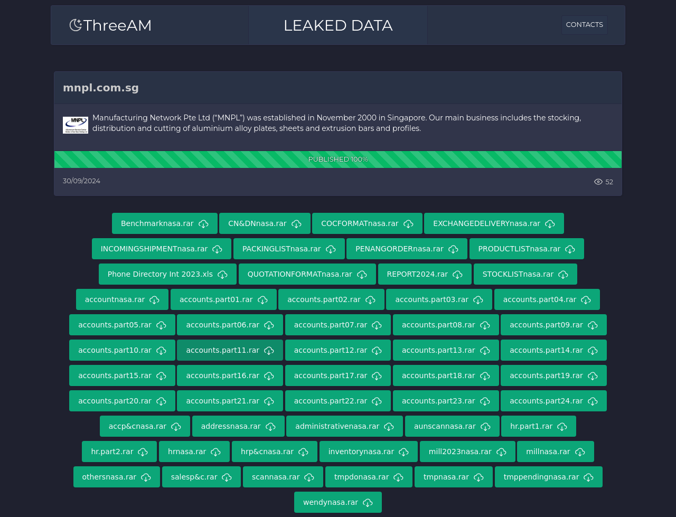Click the accounts.part21.rar button
676x517 pixels.
coord(230,401)
